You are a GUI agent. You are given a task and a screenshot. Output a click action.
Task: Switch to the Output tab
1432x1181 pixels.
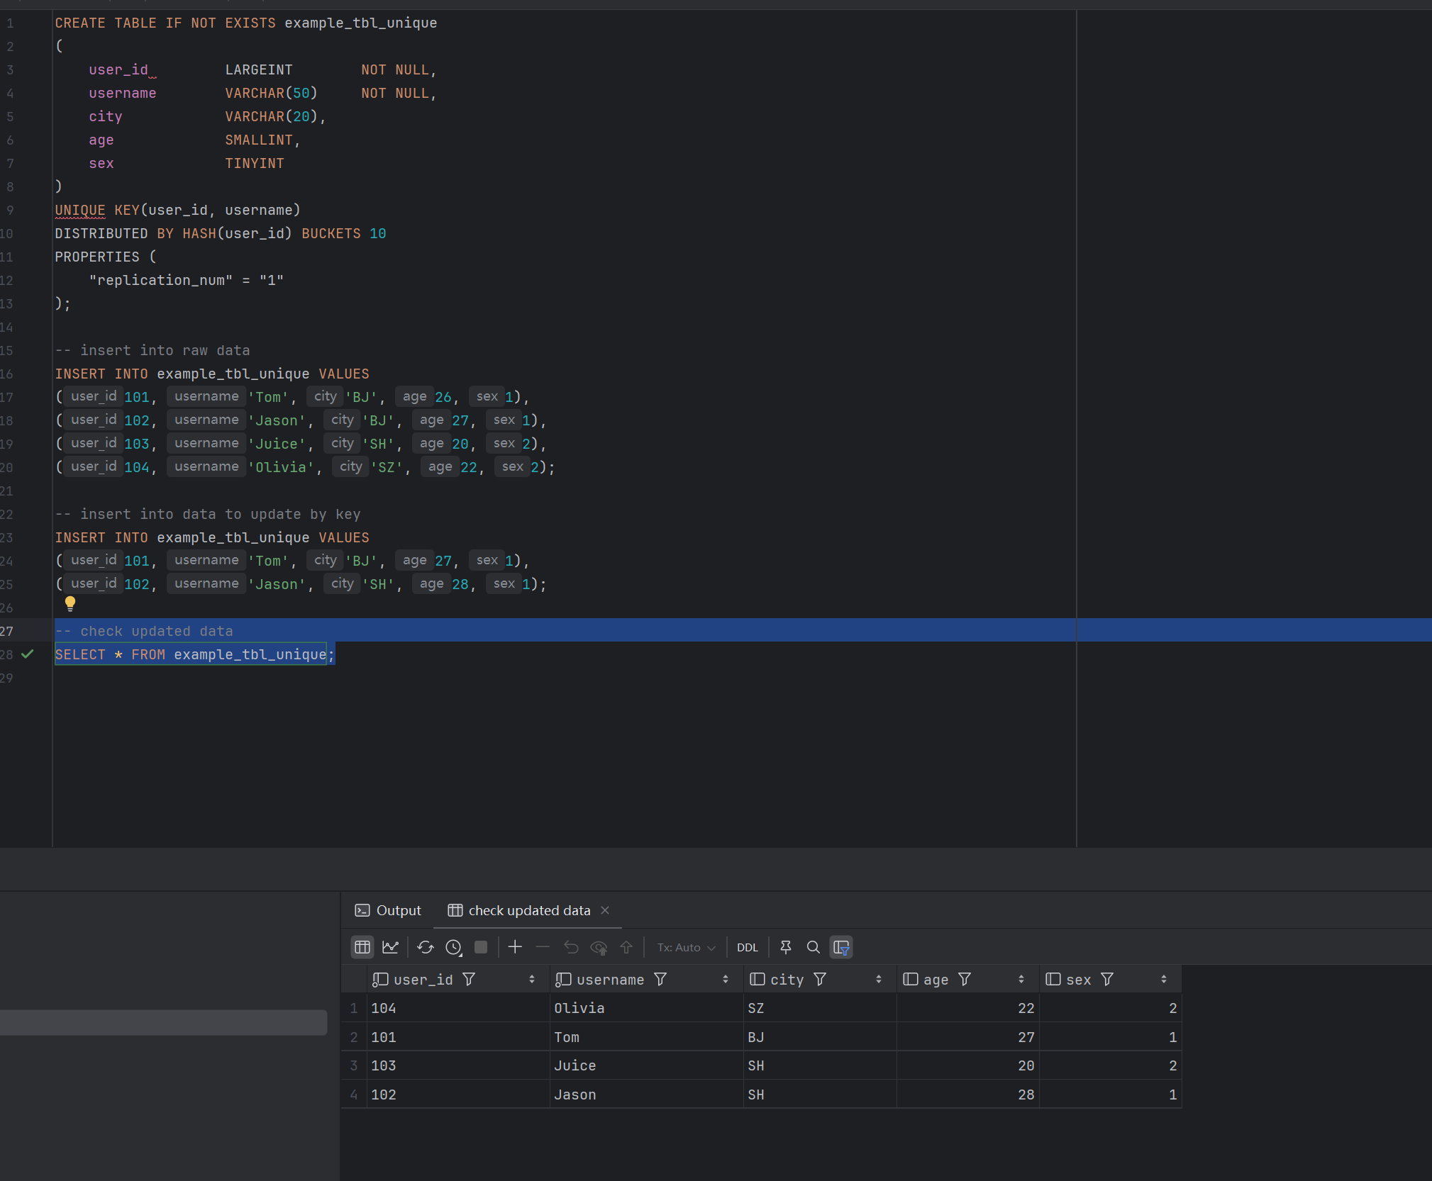click(388, 910)
